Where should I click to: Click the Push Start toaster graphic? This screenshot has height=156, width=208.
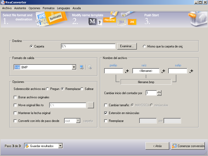[197, 19]
